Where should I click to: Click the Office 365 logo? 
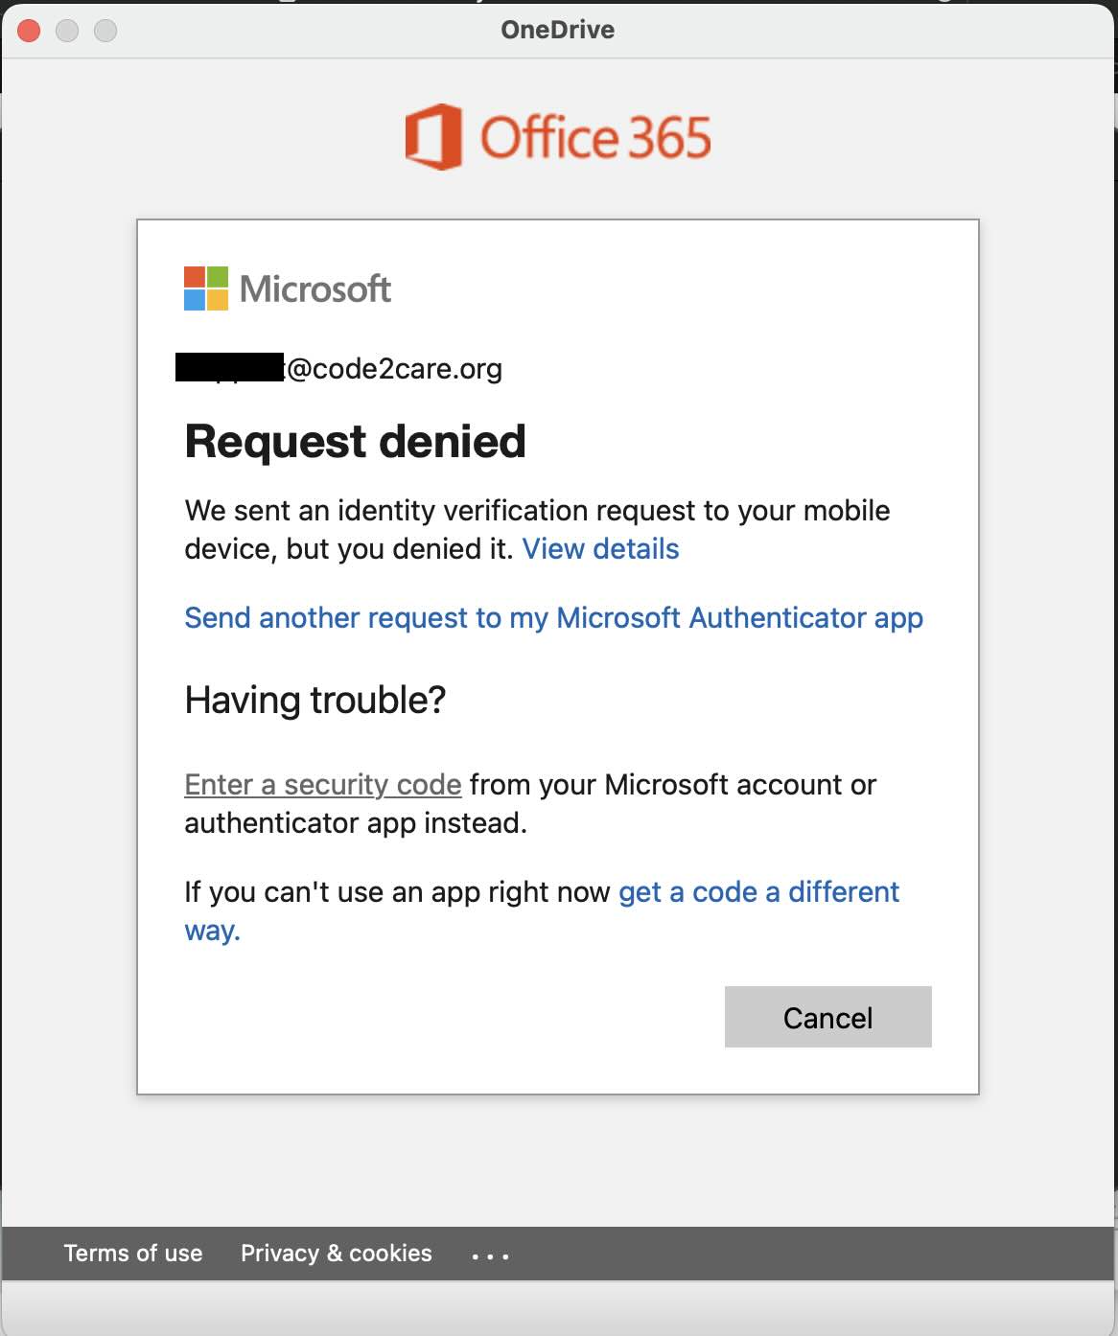click(558, 137)
